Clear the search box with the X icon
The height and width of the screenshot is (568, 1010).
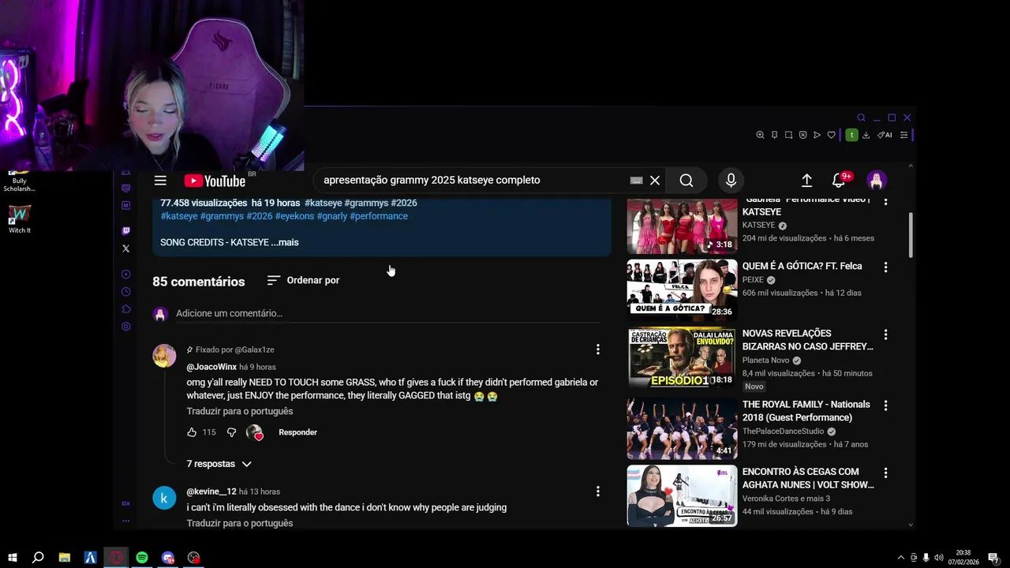pos(655,181)
